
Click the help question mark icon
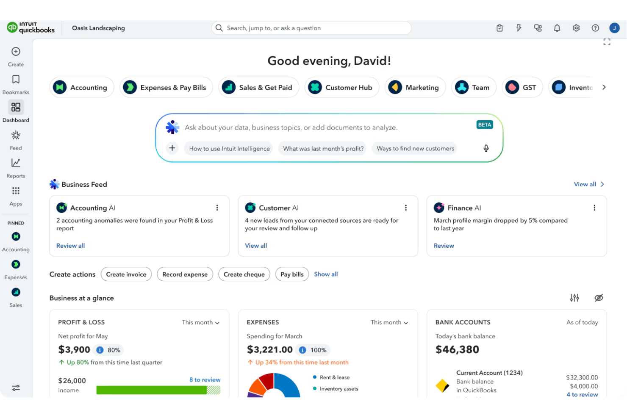(x=595, y=28)
